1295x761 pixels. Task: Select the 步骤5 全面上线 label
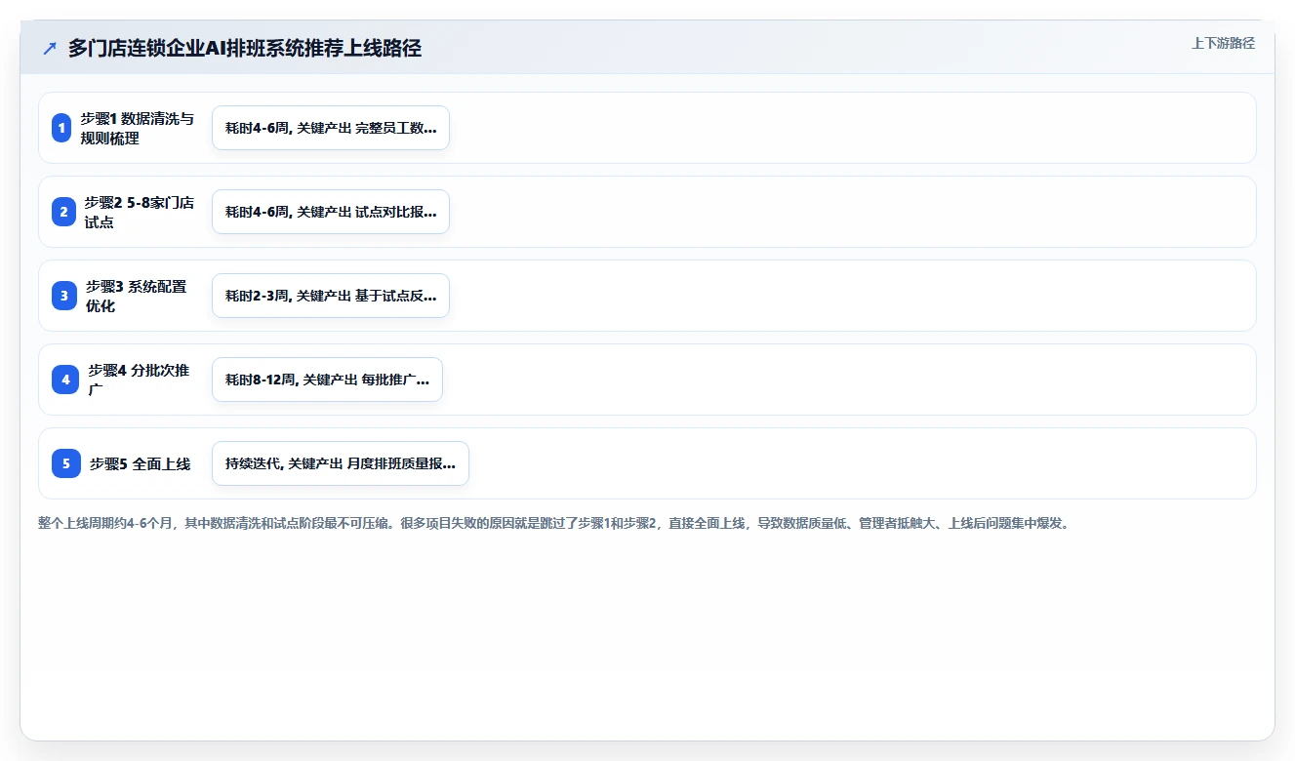140,463
